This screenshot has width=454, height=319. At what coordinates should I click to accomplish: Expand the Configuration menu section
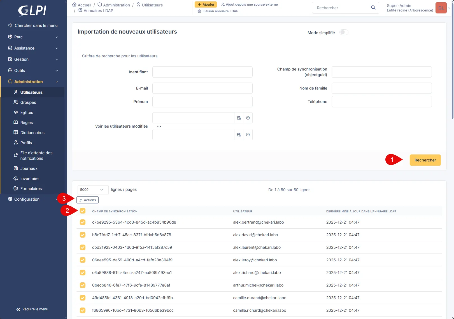[33, 199]
